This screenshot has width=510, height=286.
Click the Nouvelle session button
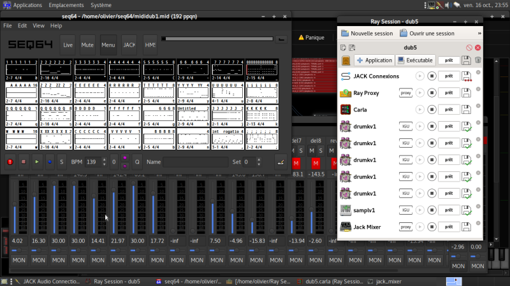[x=367, y=33]
